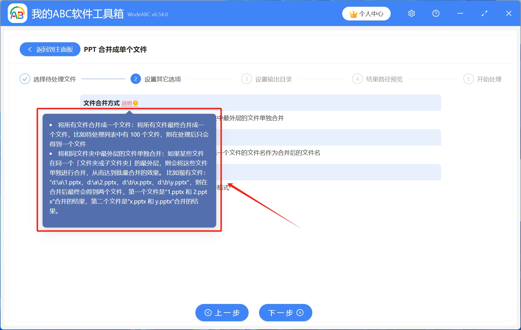Click the numbered circle 2 for 设置其它选项
Image resolution: width=521 pixels, height=330 pixels.
coord(135,79)
